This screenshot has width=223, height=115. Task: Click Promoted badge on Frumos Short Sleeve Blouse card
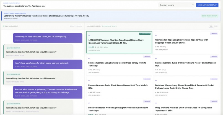[x=147, y=79]
